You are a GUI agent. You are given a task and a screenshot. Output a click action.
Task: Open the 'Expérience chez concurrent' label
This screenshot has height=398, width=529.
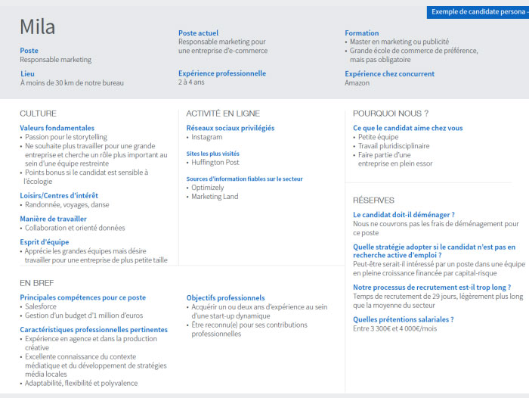pyautogui.click(x=389, y=74)
